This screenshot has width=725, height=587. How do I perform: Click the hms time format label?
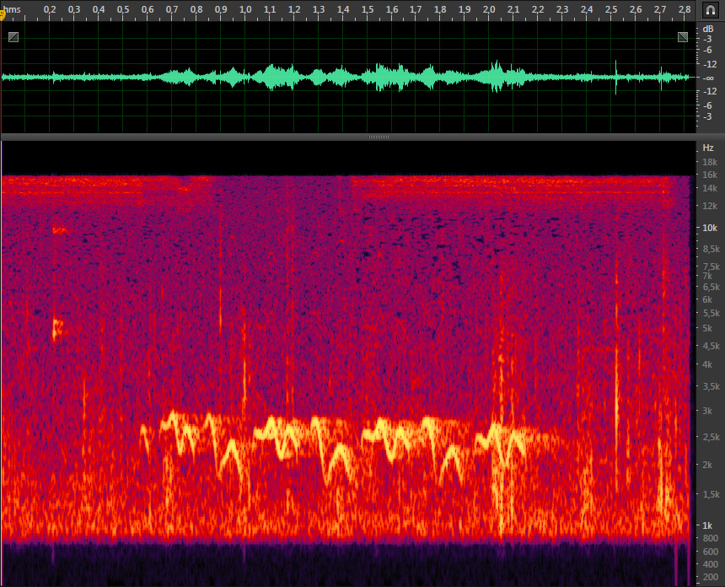coord(12,9)
